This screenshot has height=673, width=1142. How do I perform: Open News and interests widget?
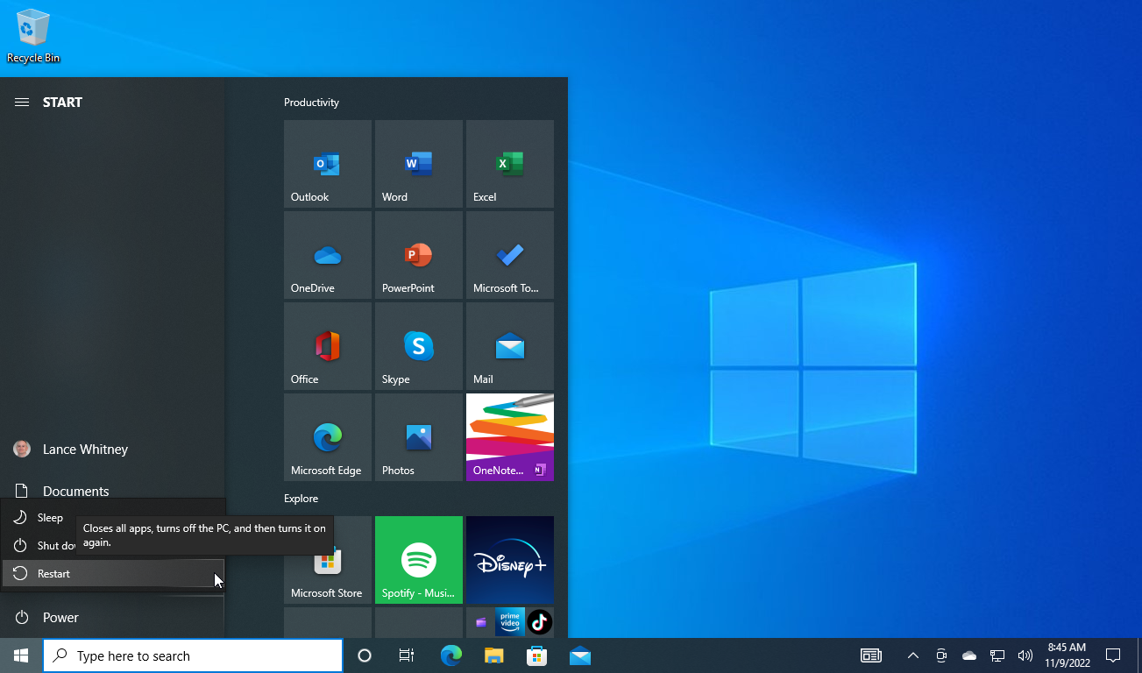tap(870, 655)
